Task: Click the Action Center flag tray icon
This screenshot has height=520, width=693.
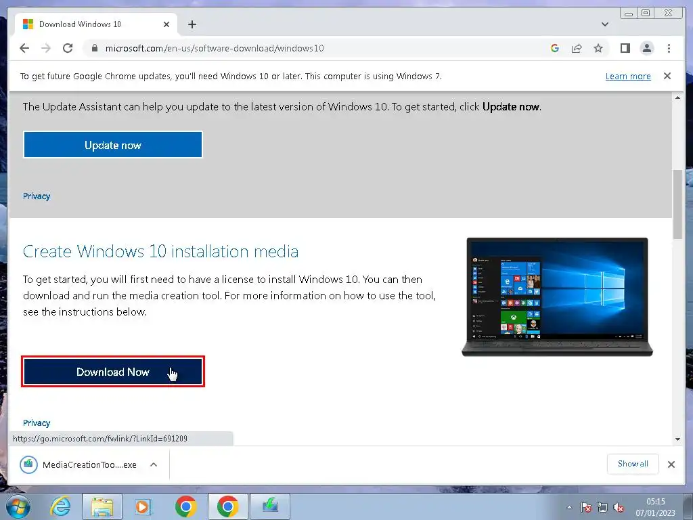Action: click(x=585, y=507)
